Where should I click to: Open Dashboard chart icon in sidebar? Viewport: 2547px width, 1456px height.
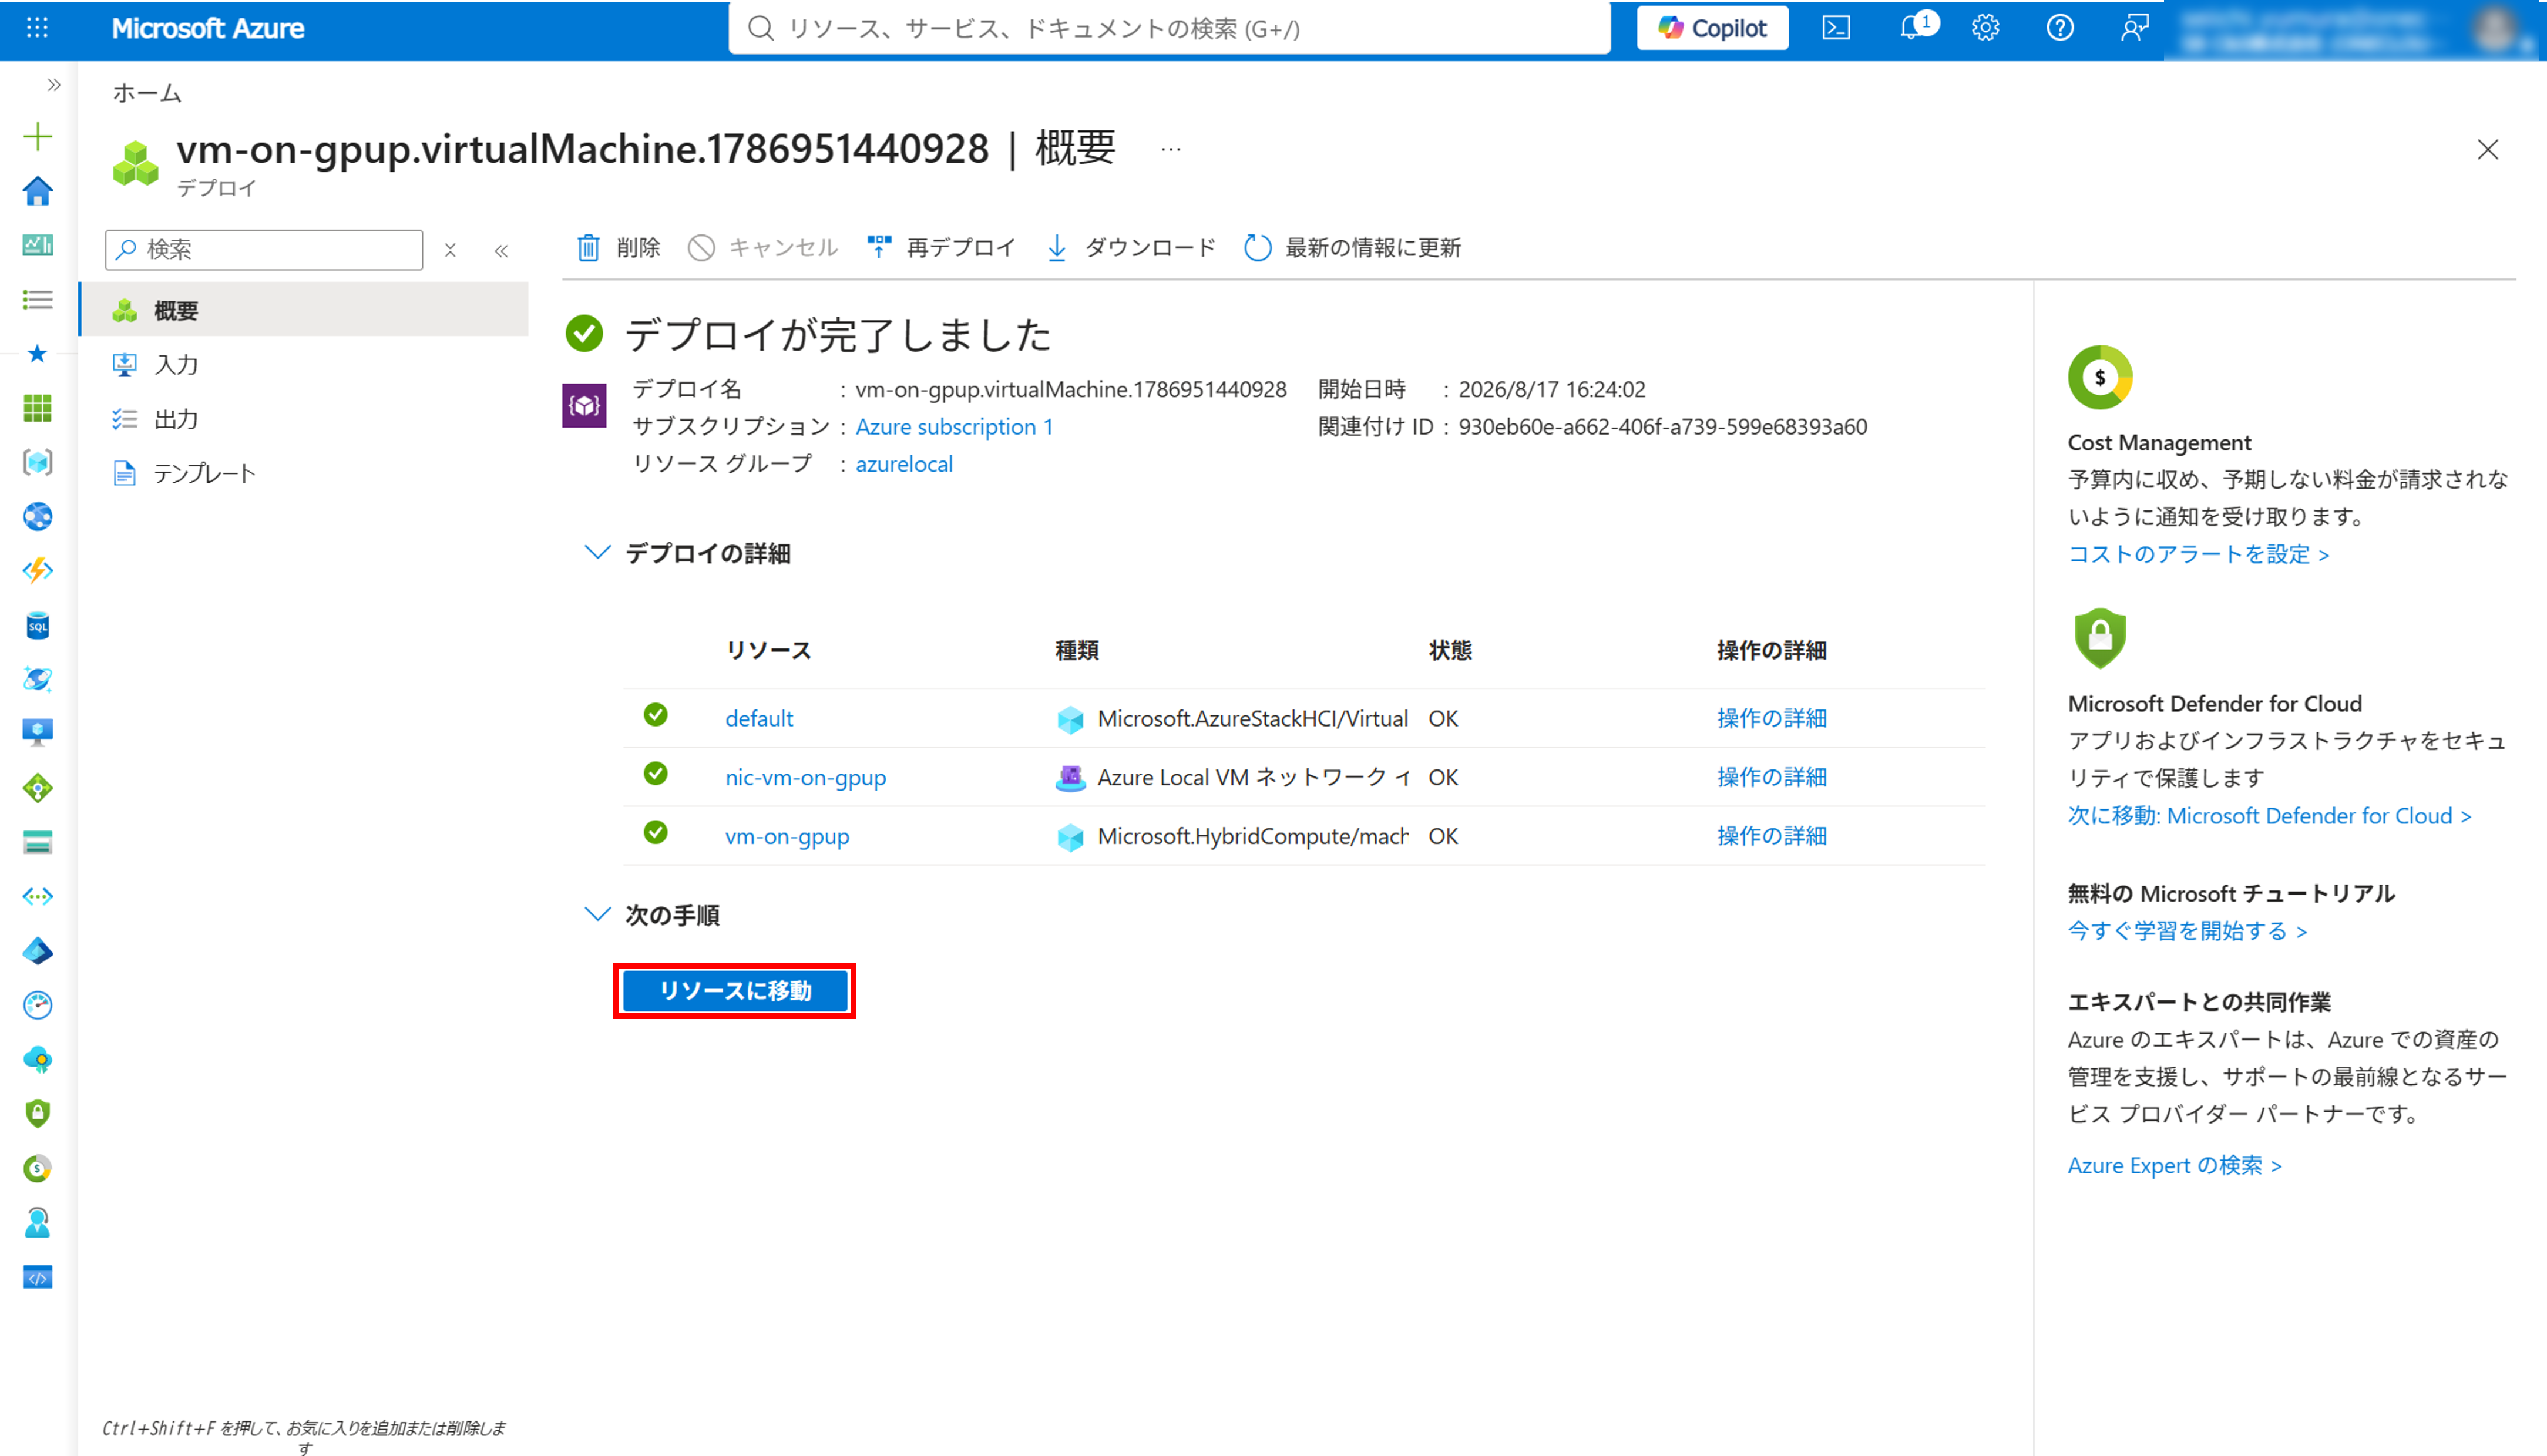point(37,245)
